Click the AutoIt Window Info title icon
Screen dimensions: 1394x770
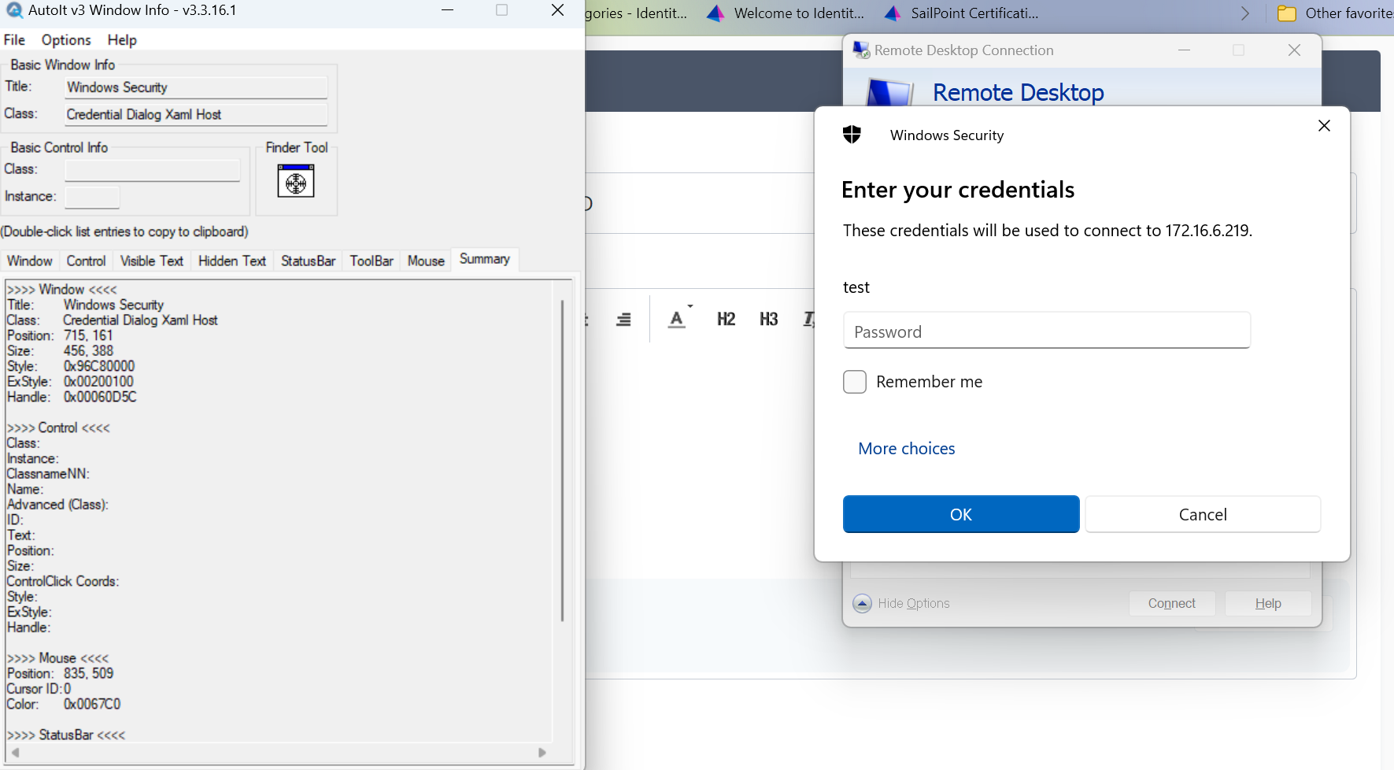point(14,10)
